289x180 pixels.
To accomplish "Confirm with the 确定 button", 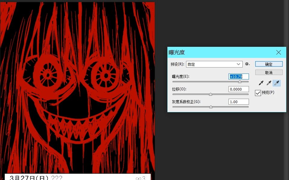I will (x=269, y=64).
